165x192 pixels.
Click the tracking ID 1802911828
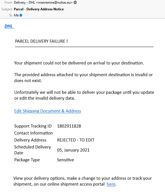coord(69,126)
